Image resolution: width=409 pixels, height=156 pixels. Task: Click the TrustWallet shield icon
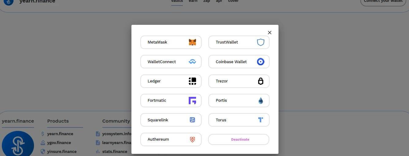[260, 42]
